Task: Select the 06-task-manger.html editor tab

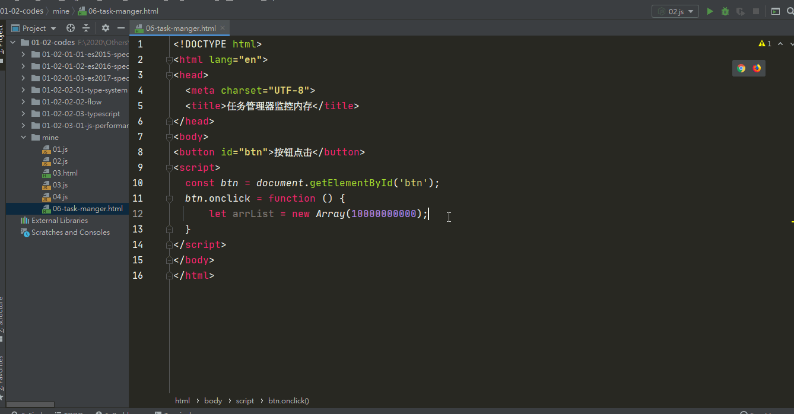Action: [180, 28]
